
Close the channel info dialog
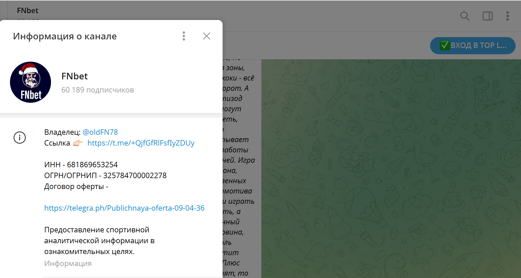click(x=206, y=36)
